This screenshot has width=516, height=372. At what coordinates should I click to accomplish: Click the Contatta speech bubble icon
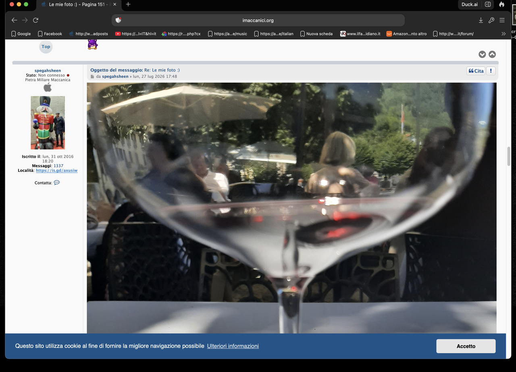click(x=57, y=183)
